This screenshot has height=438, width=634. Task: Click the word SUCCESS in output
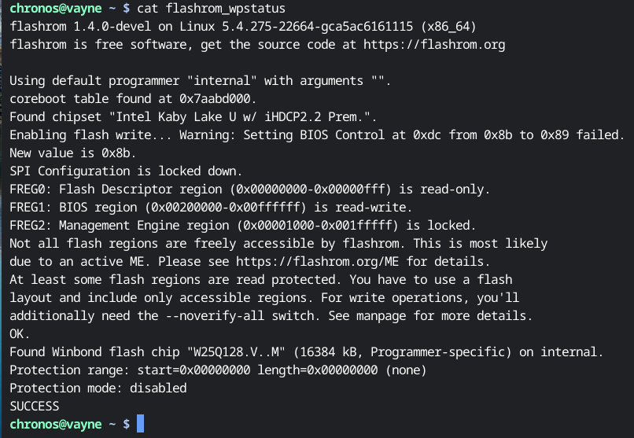pyautogui.click(x=35, y=406)
